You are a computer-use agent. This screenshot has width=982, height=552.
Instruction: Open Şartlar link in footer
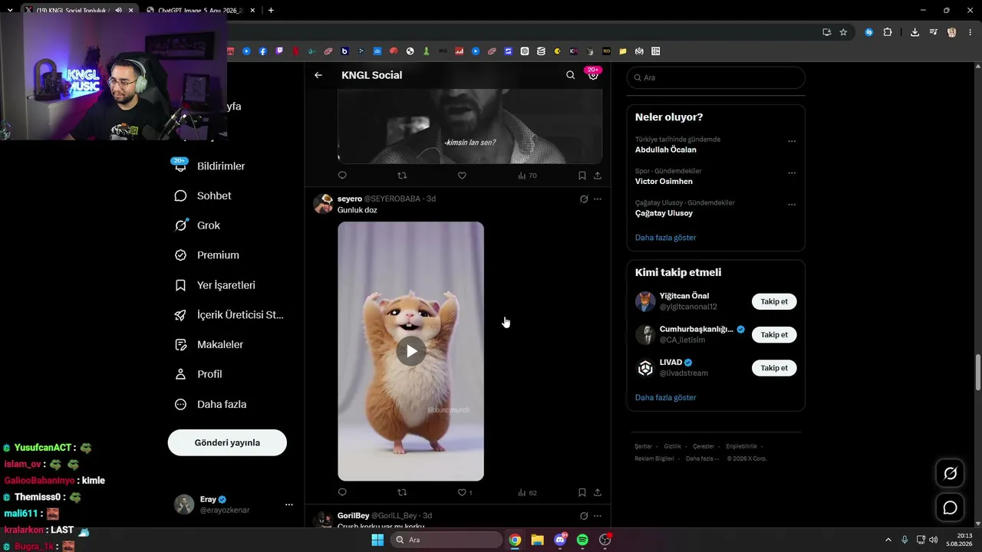643,446
